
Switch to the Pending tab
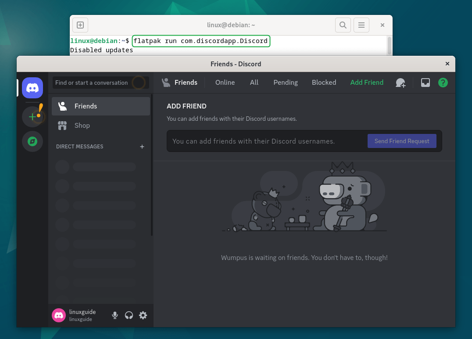(x=286, y=83)
